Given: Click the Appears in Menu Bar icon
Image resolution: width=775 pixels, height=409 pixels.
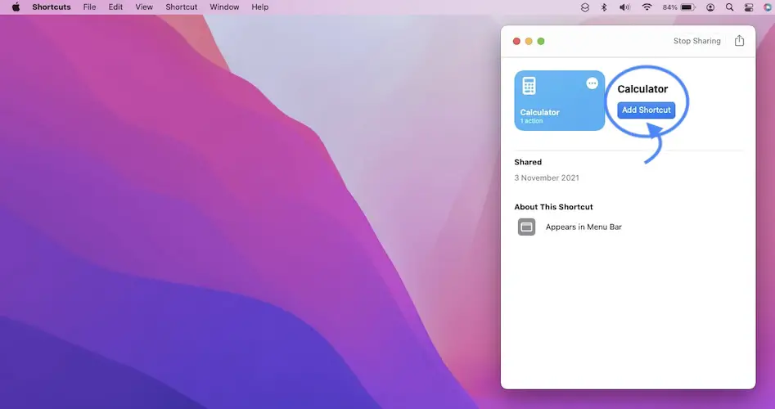Looking at the screenshot, I should [x=526, y=227].
